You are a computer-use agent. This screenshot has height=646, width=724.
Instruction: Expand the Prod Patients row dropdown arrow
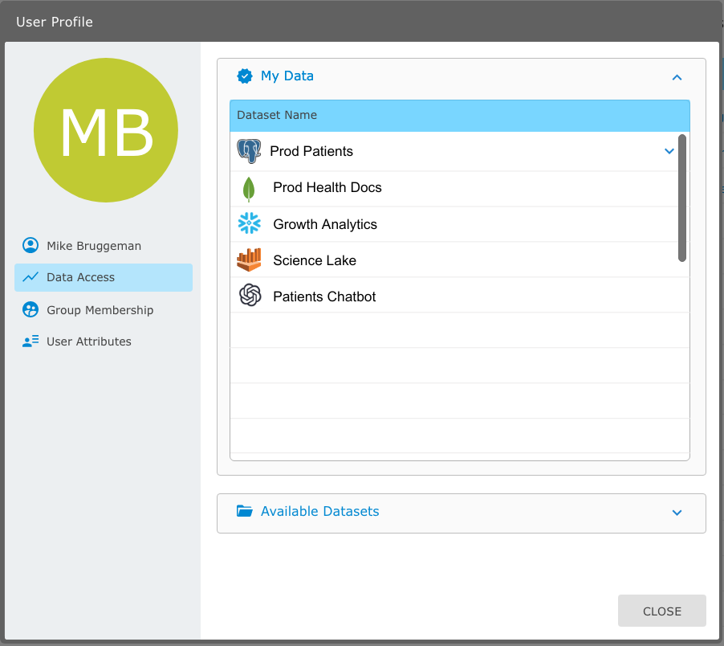(669, 151)
